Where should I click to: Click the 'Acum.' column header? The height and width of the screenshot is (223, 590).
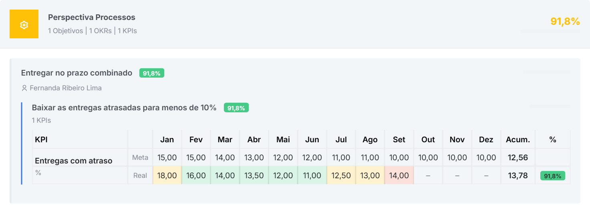518,139
